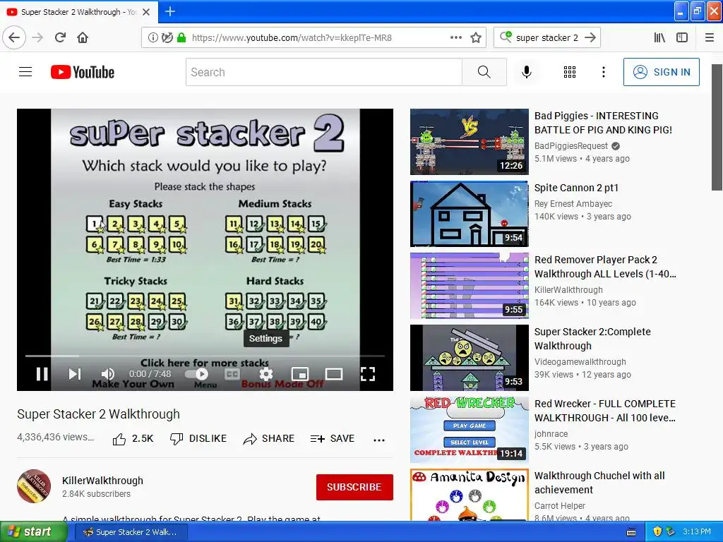This screenshot has height=542, width=723.
Task: Open browser Library icon
Action: coord(660,38)
